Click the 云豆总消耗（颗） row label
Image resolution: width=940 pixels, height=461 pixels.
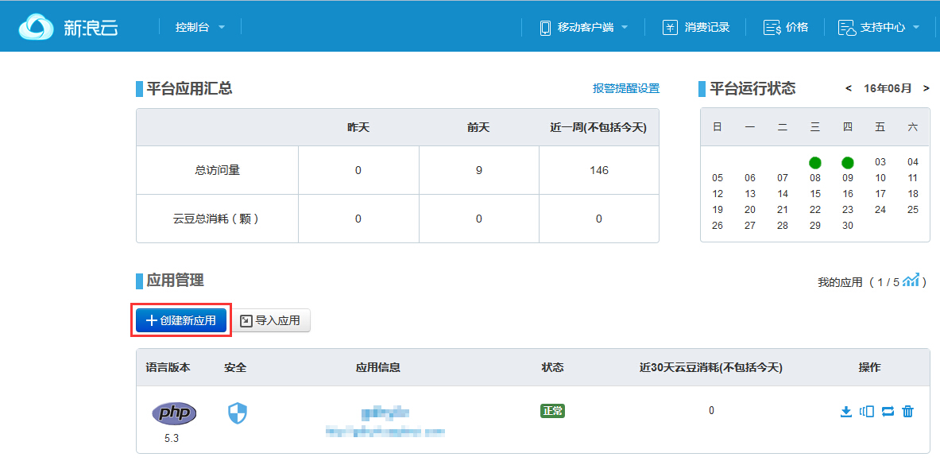[216, 219]
